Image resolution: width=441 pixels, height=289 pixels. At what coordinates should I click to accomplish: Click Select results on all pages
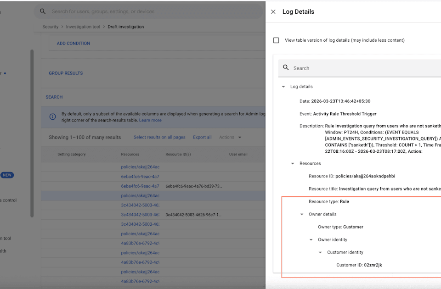click(x=159, y=137)
